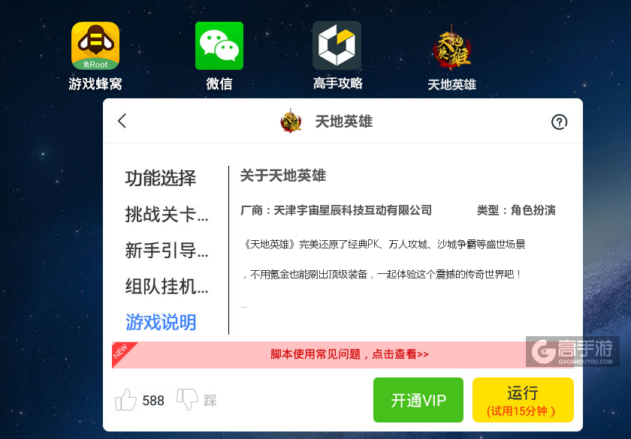Click the 开通VIP green button

tap(418, 400)
